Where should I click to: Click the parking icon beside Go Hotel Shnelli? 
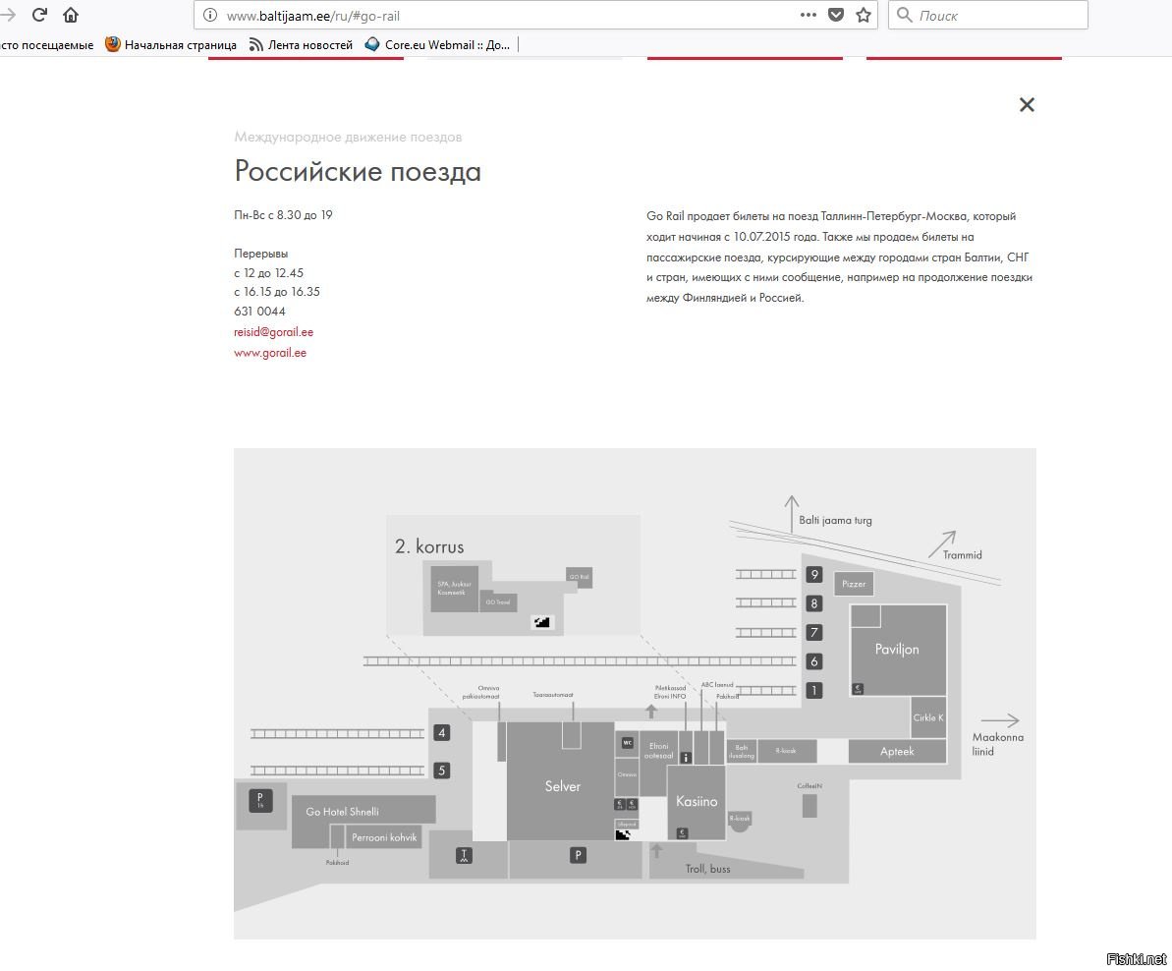pyautogui.click(x=260, y=801)
